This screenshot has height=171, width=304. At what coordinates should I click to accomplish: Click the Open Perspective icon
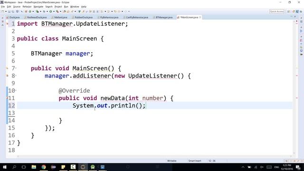point(288,11)
